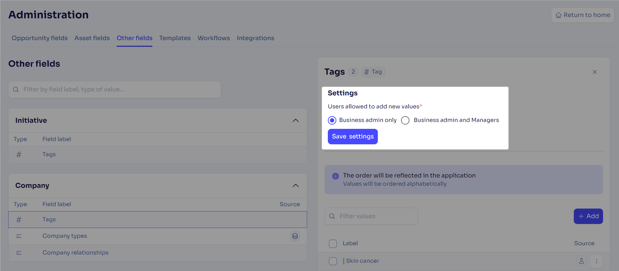This screenshot has height=271, width=619.
Task: Select Business admin only radio button
Action: [332, 120]
